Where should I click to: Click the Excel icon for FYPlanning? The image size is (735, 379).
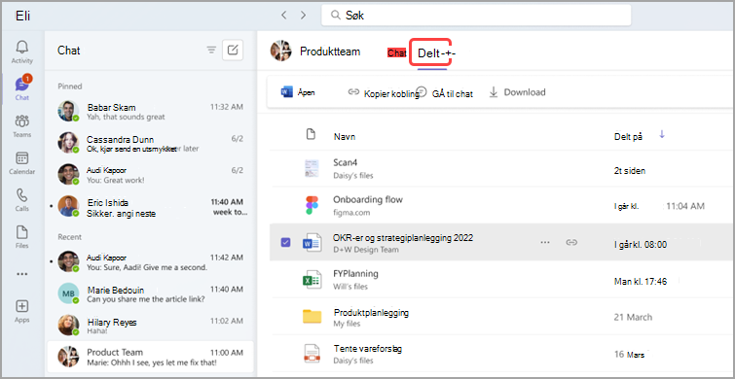[x=312, y=279]
